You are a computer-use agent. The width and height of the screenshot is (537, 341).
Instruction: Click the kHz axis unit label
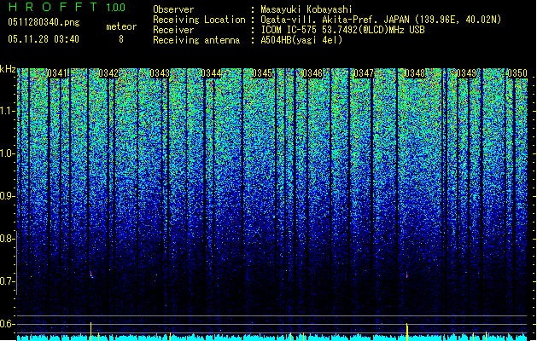(8, 69)
